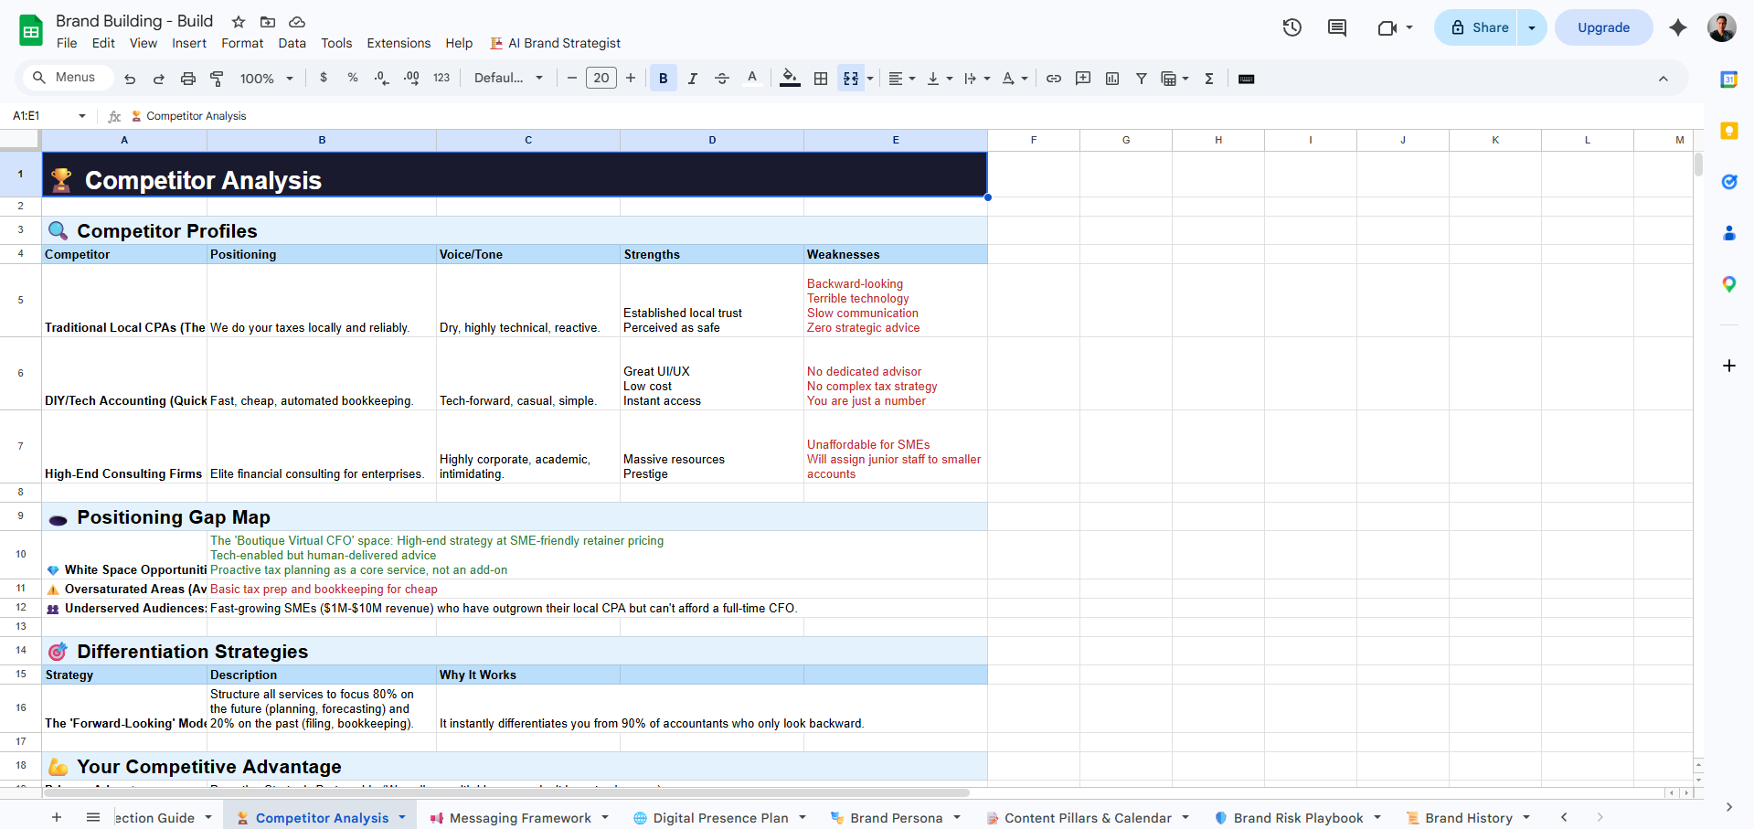Insert a link
Image resolution: width=1754 pixels, height=829 pixels.
tap(1054, 79)
